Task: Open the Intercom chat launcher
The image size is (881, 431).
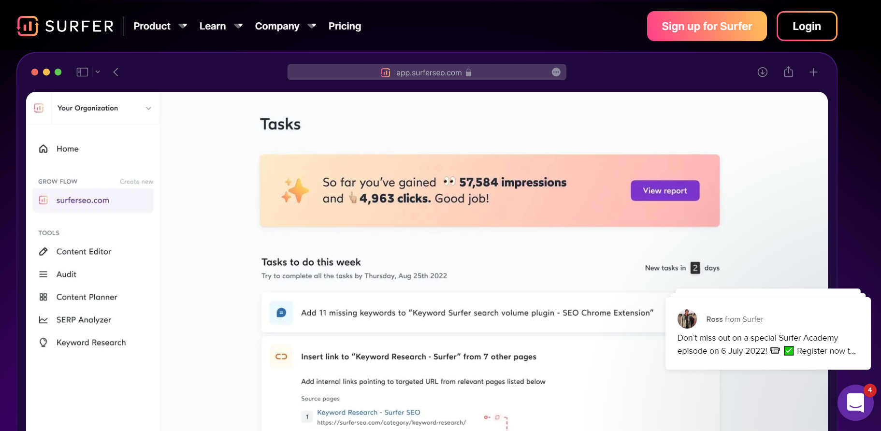Action: click(855, 402)
